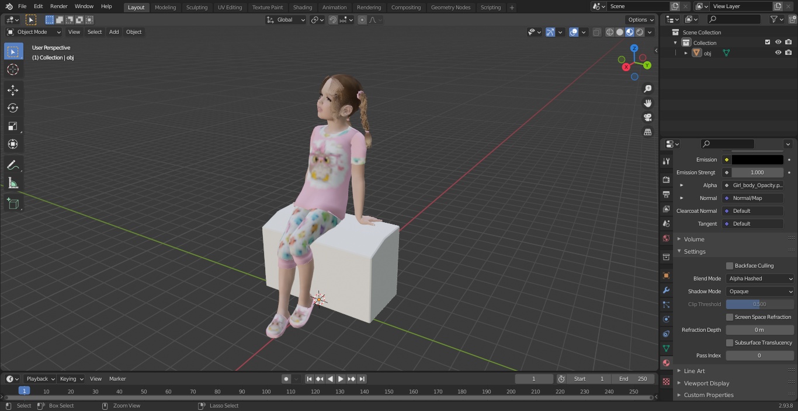Uncheck Collection exclude-from-view-layer checkbox
798x411 pixels.
(768, 42)
